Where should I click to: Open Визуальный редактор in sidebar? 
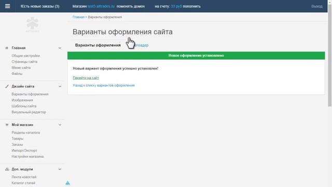pos(29,112)
